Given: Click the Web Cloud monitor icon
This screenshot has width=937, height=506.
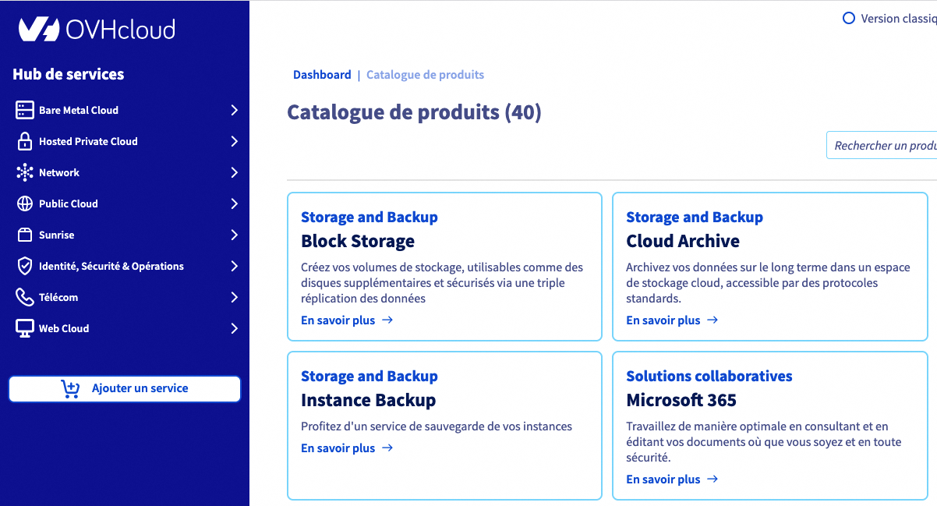Looking at the screenshot, I should (25, 328).
